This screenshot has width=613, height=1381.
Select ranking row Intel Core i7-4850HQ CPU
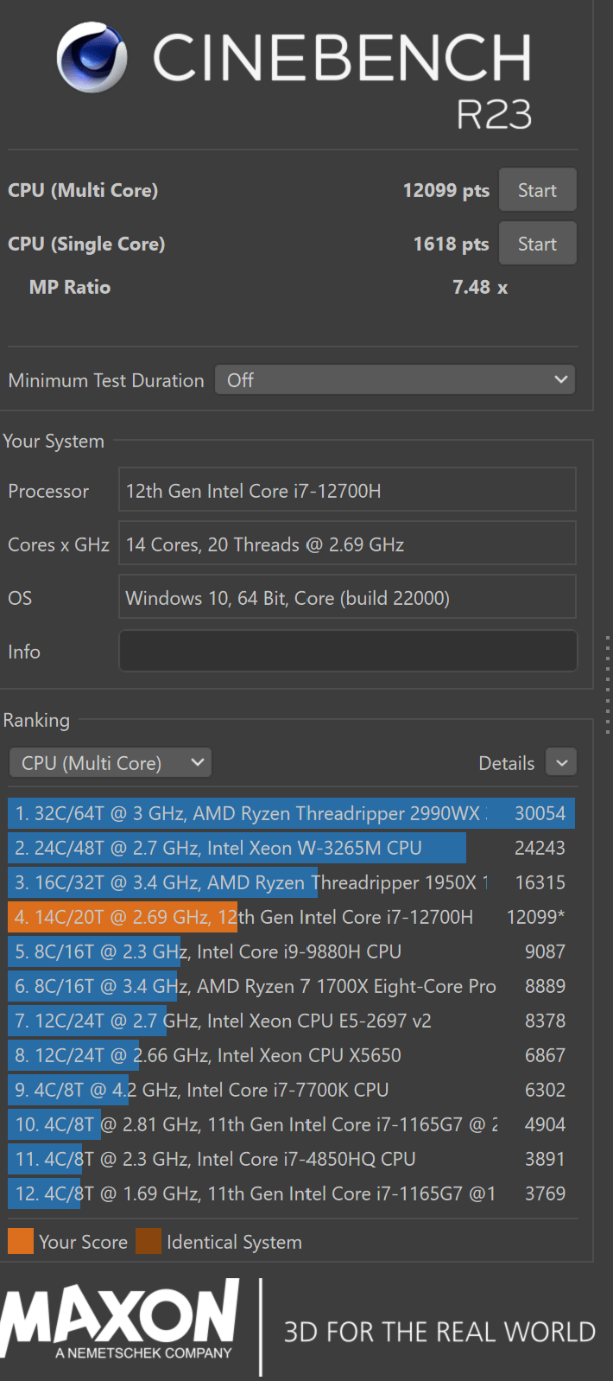(x=291, y=1159)
